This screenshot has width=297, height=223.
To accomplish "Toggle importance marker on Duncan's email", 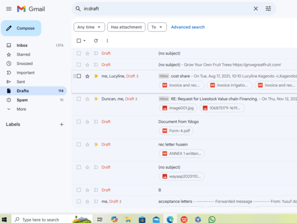I will pyautogui.click(x=96, y=99).
